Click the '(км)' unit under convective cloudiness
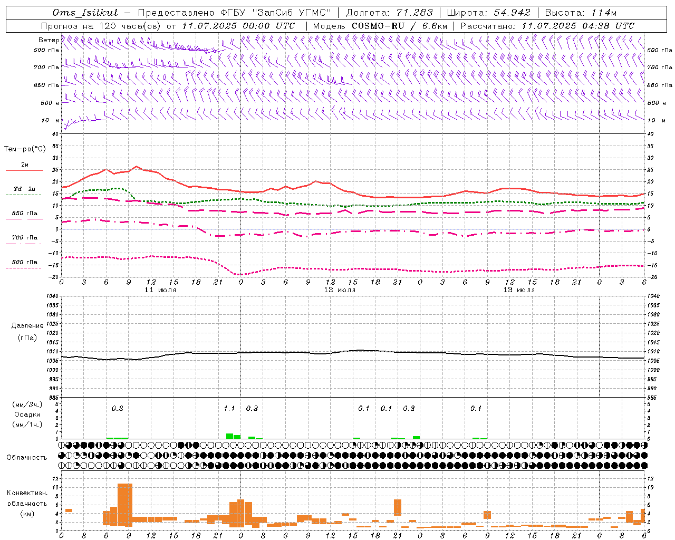 tap(27, 514)
